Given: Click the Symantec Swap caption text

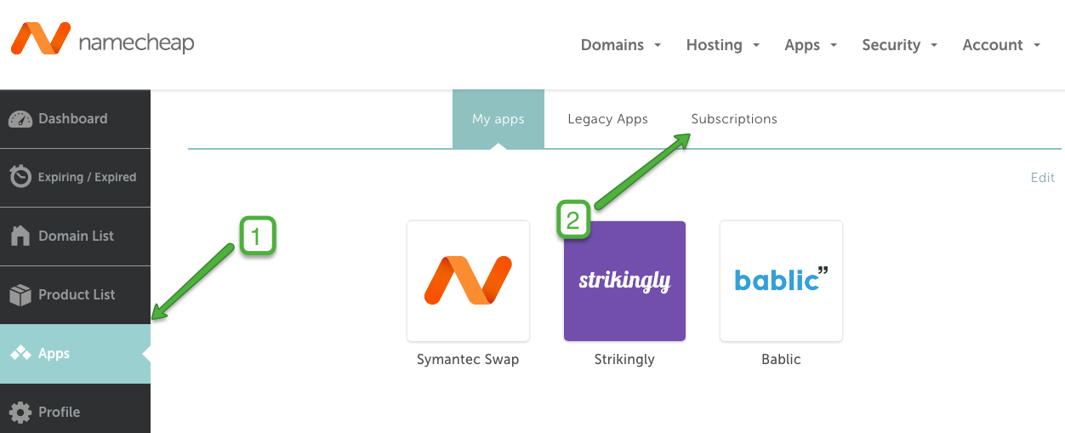Looking at the screenshot, I should coord(468,360).
